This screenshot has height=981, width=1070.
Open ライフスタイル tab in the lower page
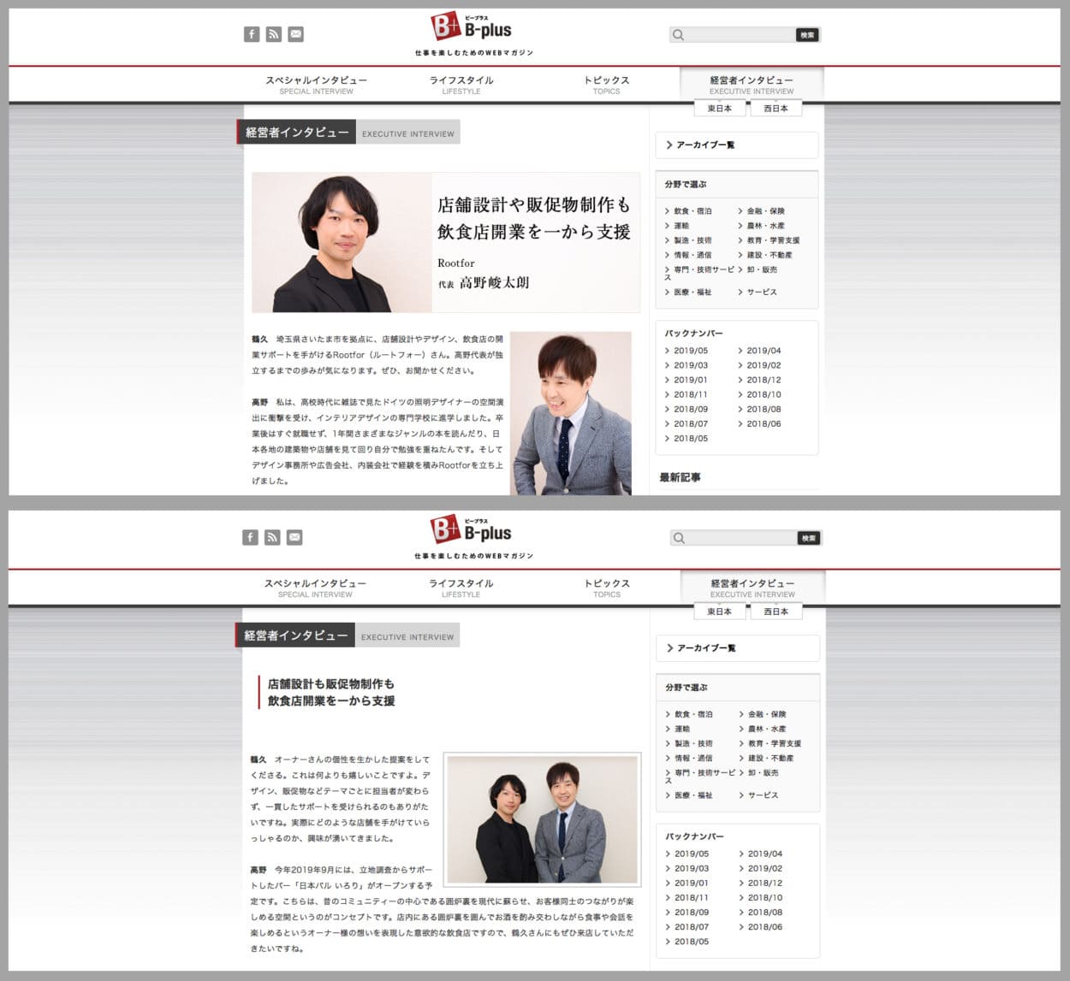click(x=461, y=588)
